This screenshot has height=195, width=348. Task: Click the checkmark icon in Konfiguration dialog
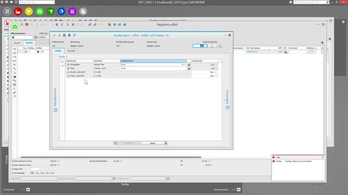[54, 35]
